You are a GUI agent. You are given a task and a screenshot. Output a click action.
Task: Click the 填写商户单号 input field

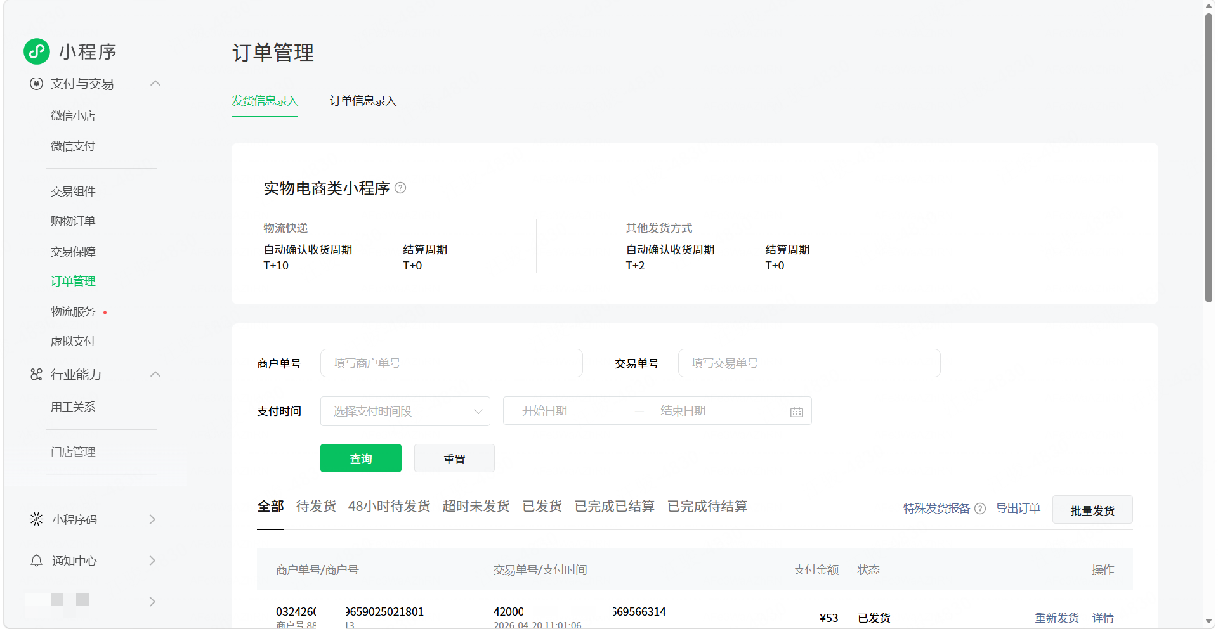pyautogui.click(x=452, y=363)
